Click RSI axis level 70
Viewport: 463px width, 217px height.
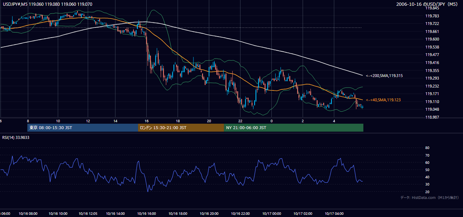(x=427, y=155)
